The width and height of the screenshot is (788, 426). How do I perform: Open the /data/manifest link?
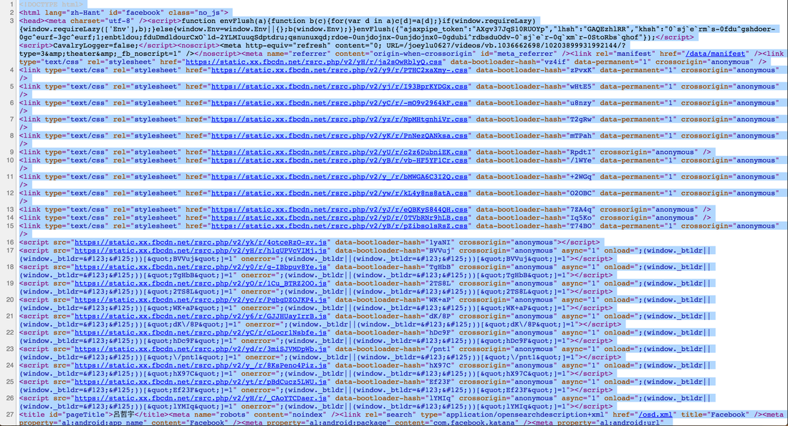(x=716, y=54)
